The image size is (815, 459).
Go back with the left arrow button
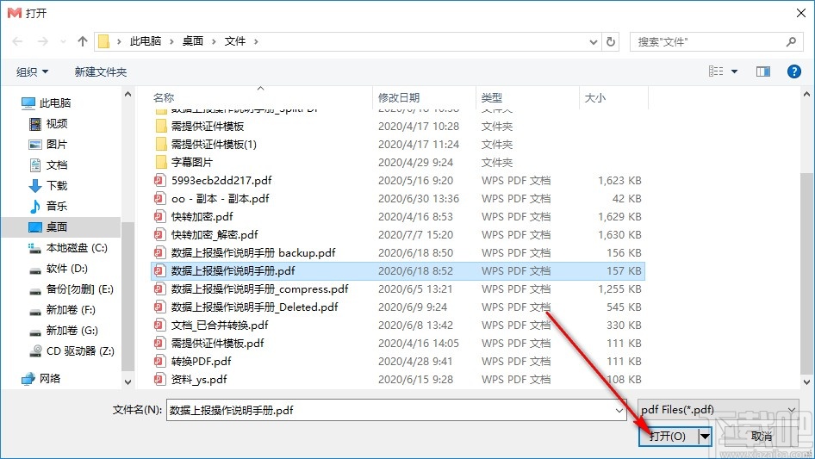click(x=18, y=41)
